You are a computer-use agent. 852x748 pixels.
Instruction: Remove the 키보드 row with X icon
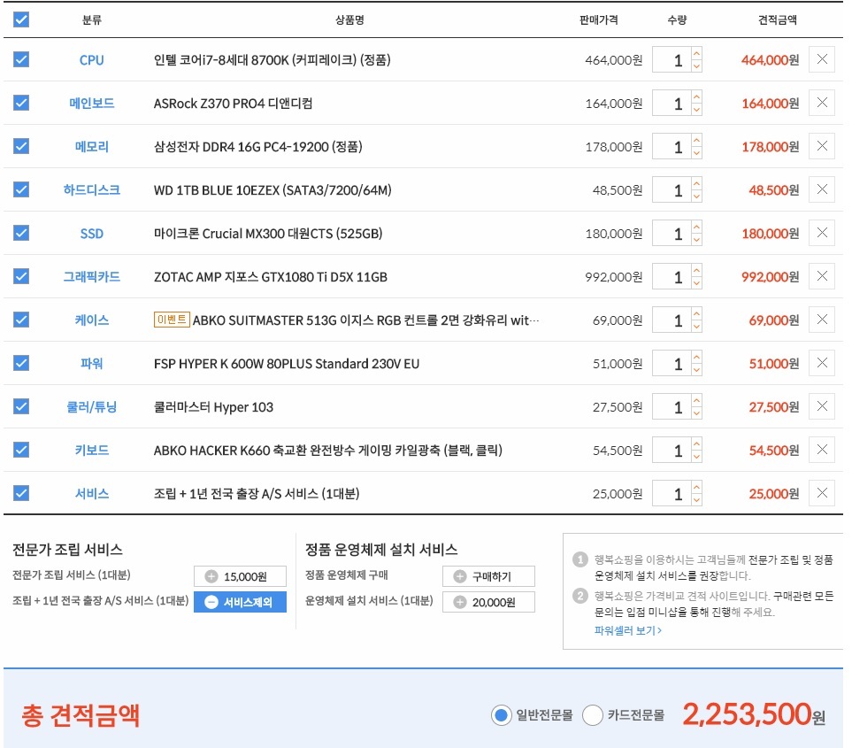tap(821, 451)
